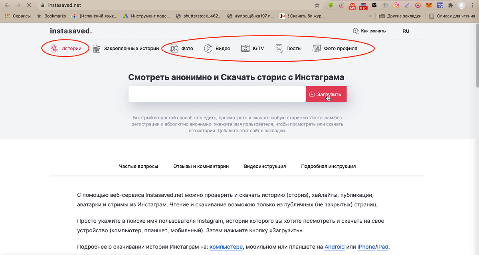The height and width of the screenshot is (255, 479).
Task: Open the iPad instruction link
Action: tap(382, 247)
